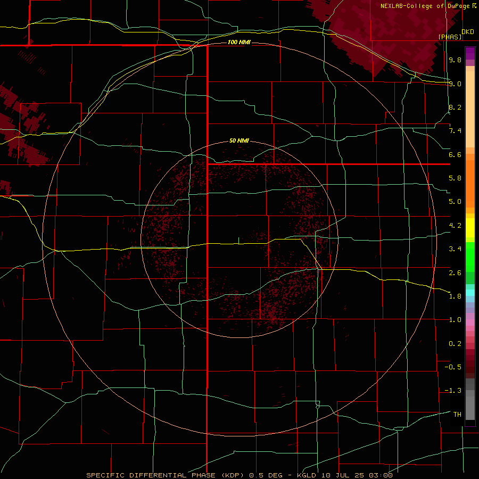Click the 3.4 color scale value
479x479 pixels.
point(455,249)
